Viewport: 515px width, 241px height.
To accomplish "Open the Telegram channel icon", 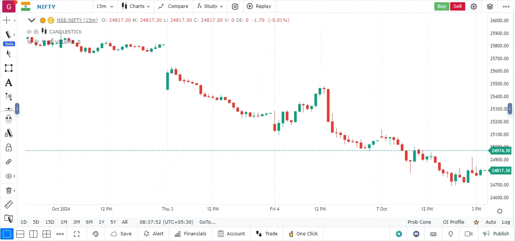I will [399, 234].
